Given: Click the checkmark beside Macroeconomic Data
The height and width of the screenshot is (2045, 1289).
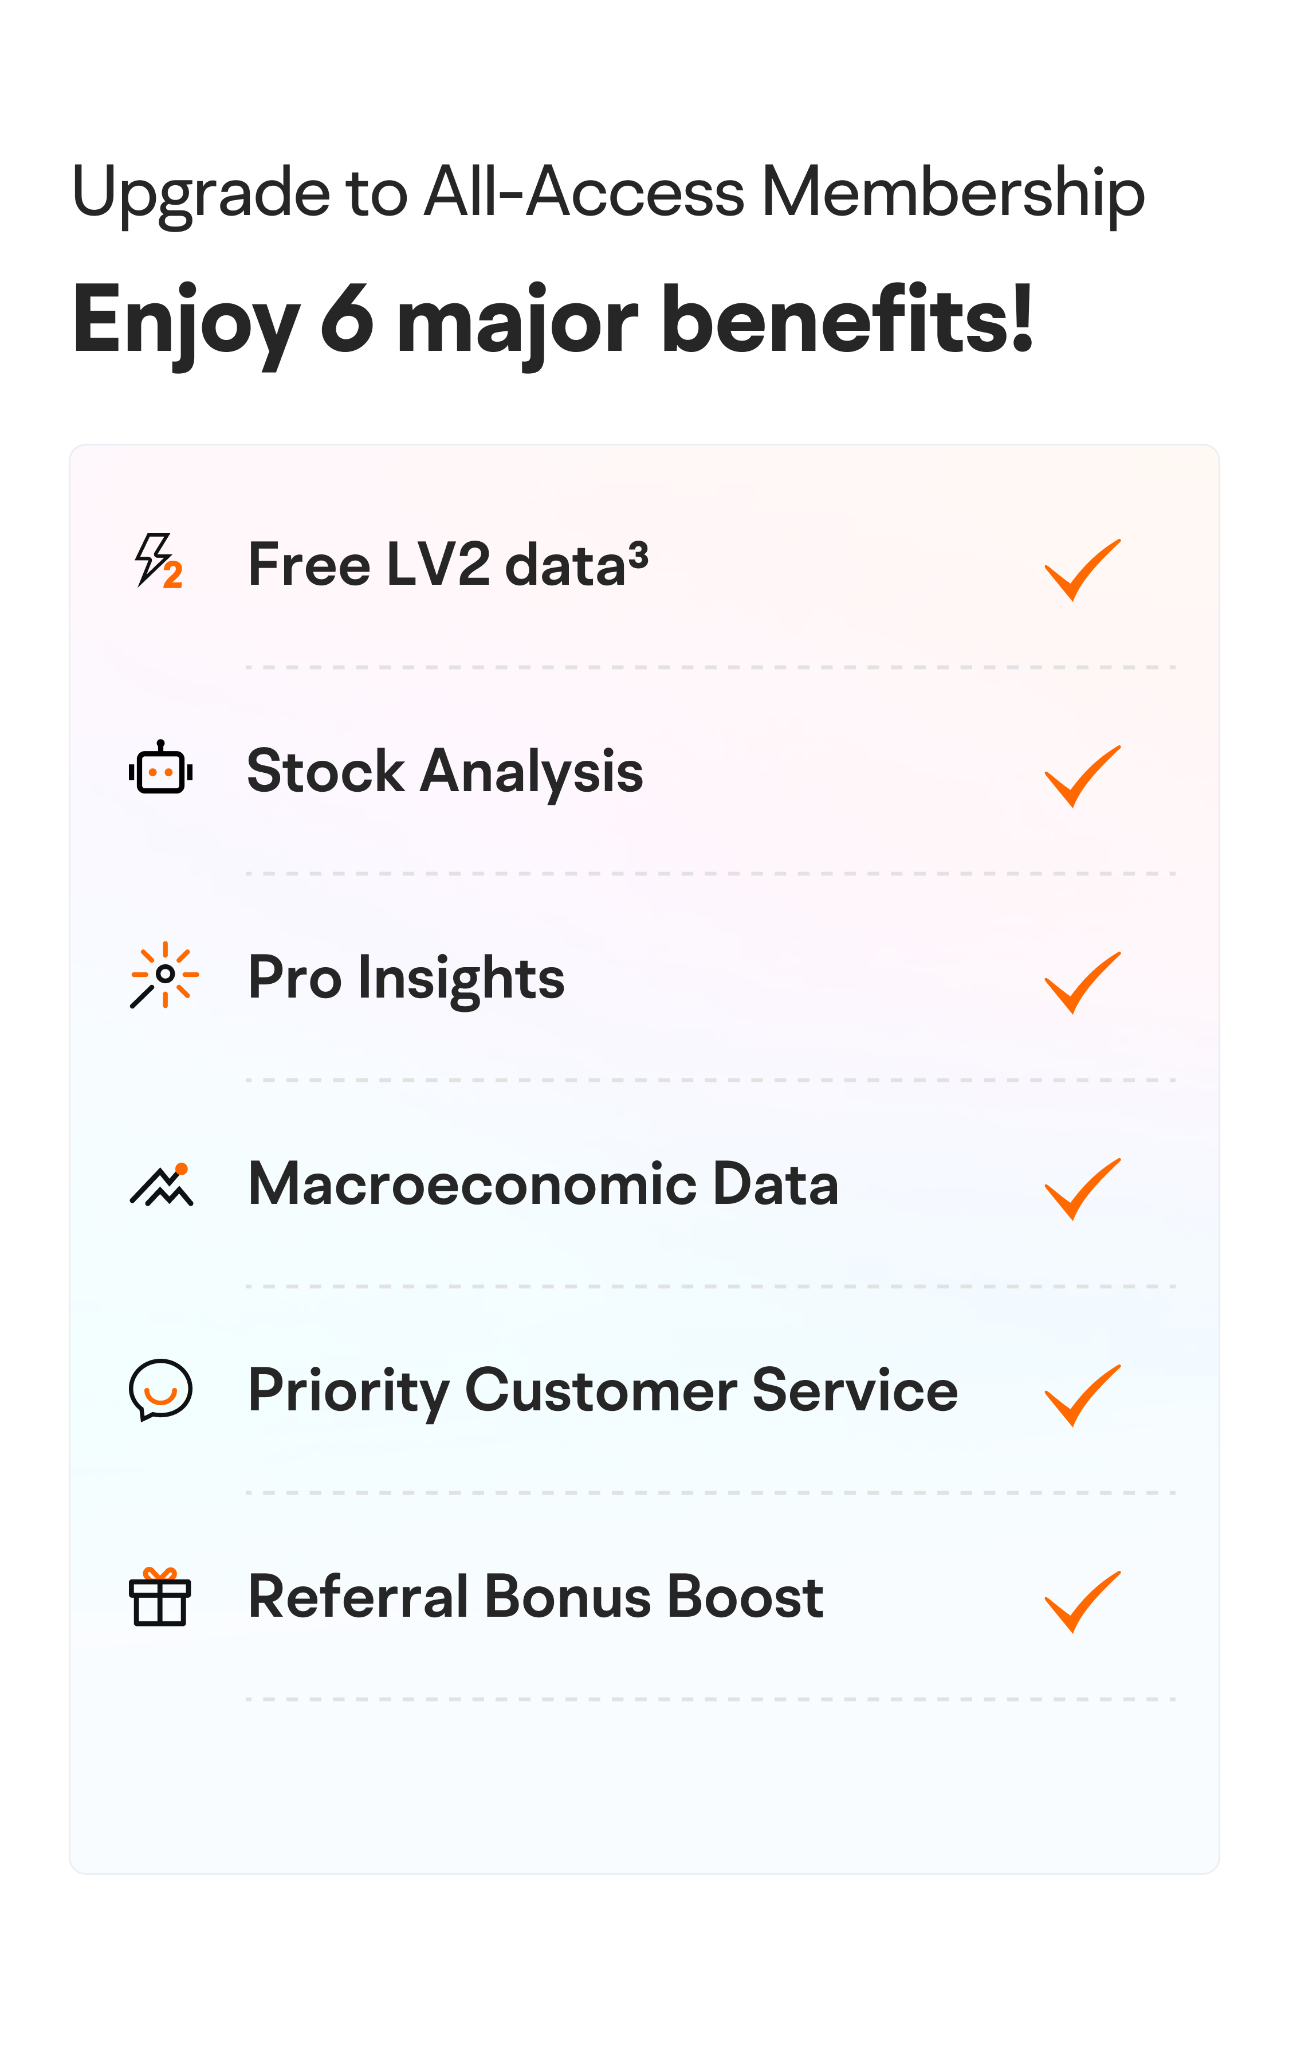Looking at the screenshot, I should pos(1083,1189).
